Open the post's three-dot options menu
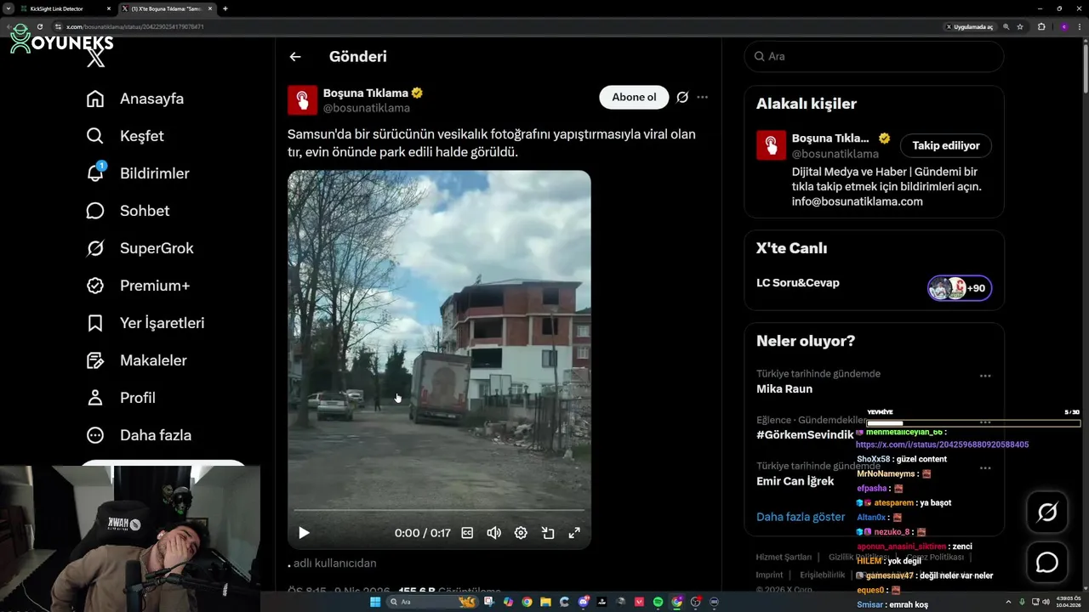1089x612 pixels. (702, 97)
